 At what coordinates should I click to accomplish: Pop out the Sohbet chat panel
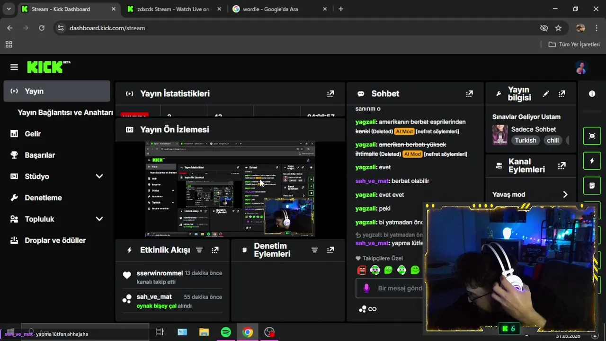[x=469, y=94]
